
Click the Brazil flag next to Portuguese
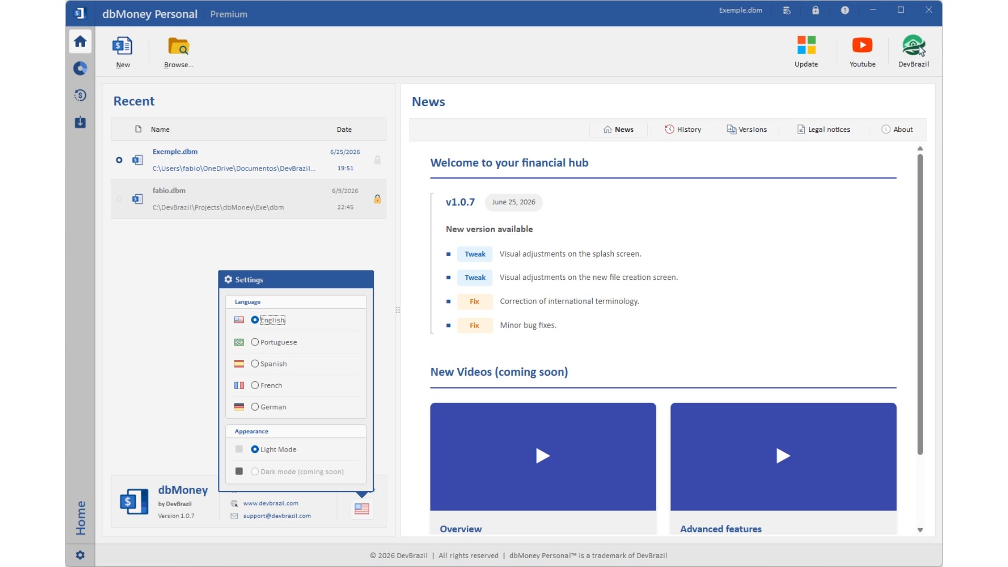click(239, 342)
